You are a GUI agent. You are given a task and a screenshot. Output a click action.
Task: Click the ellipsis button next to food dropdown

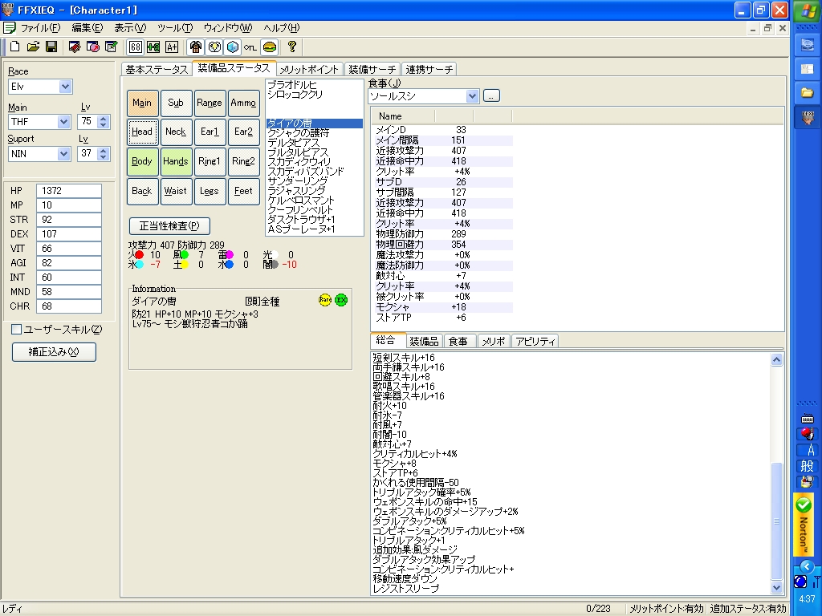pyautogui.click(x=491, y=96)
